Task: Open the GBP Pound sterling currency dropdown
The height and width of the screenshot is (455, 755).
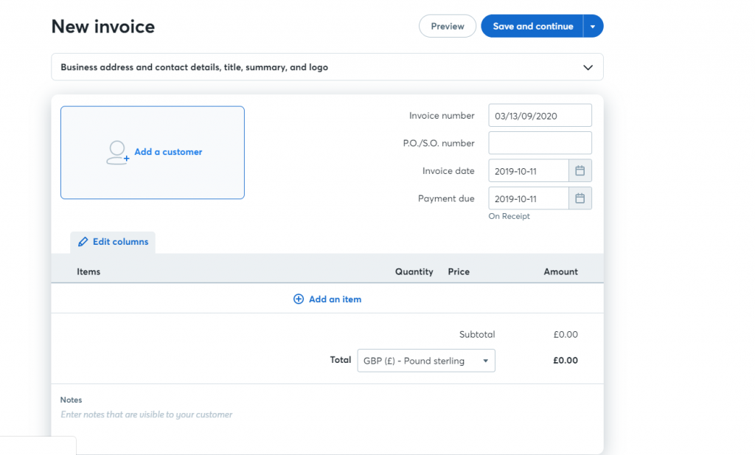Action: pos(426,361)
